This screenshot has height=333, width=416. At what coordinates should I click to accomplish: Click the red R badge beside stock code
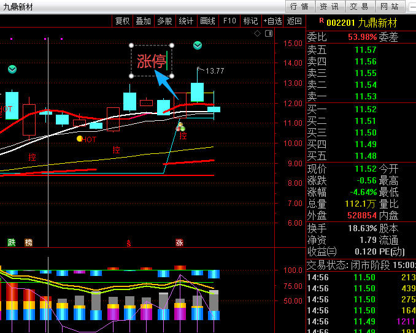click(321, 21)
